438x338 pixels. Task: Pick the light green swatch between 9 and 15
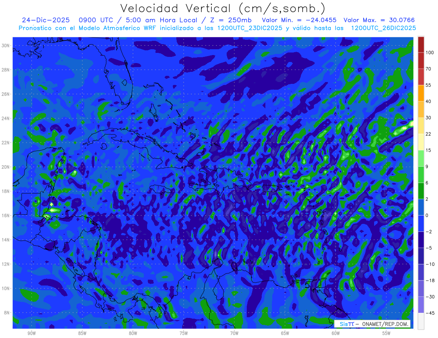tap(421, 158)
